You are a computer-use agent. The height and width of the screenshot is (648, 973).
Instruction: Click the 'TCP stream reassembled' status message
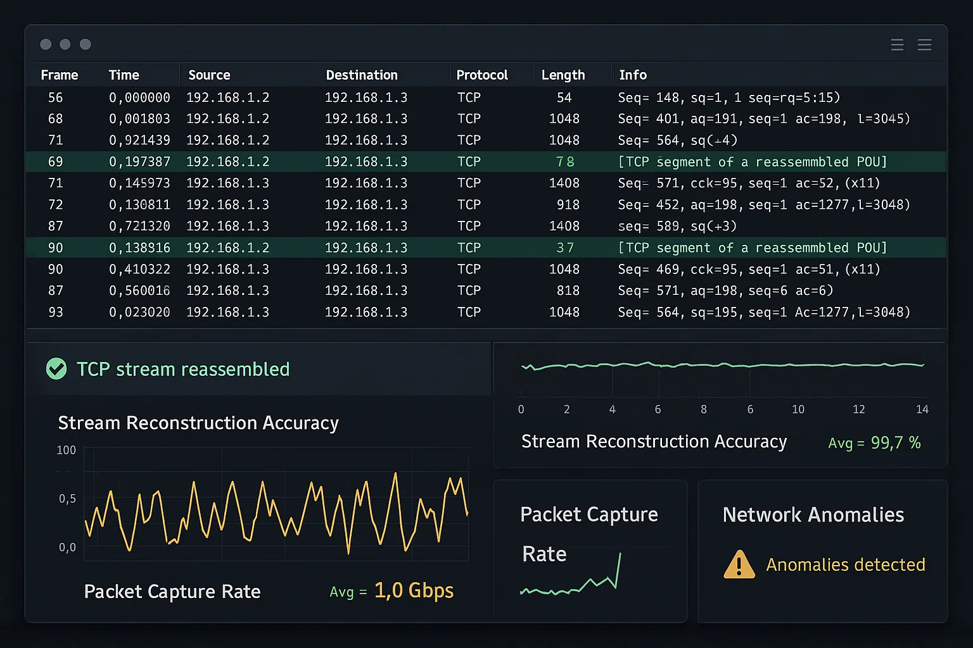(x=183, y=369)
